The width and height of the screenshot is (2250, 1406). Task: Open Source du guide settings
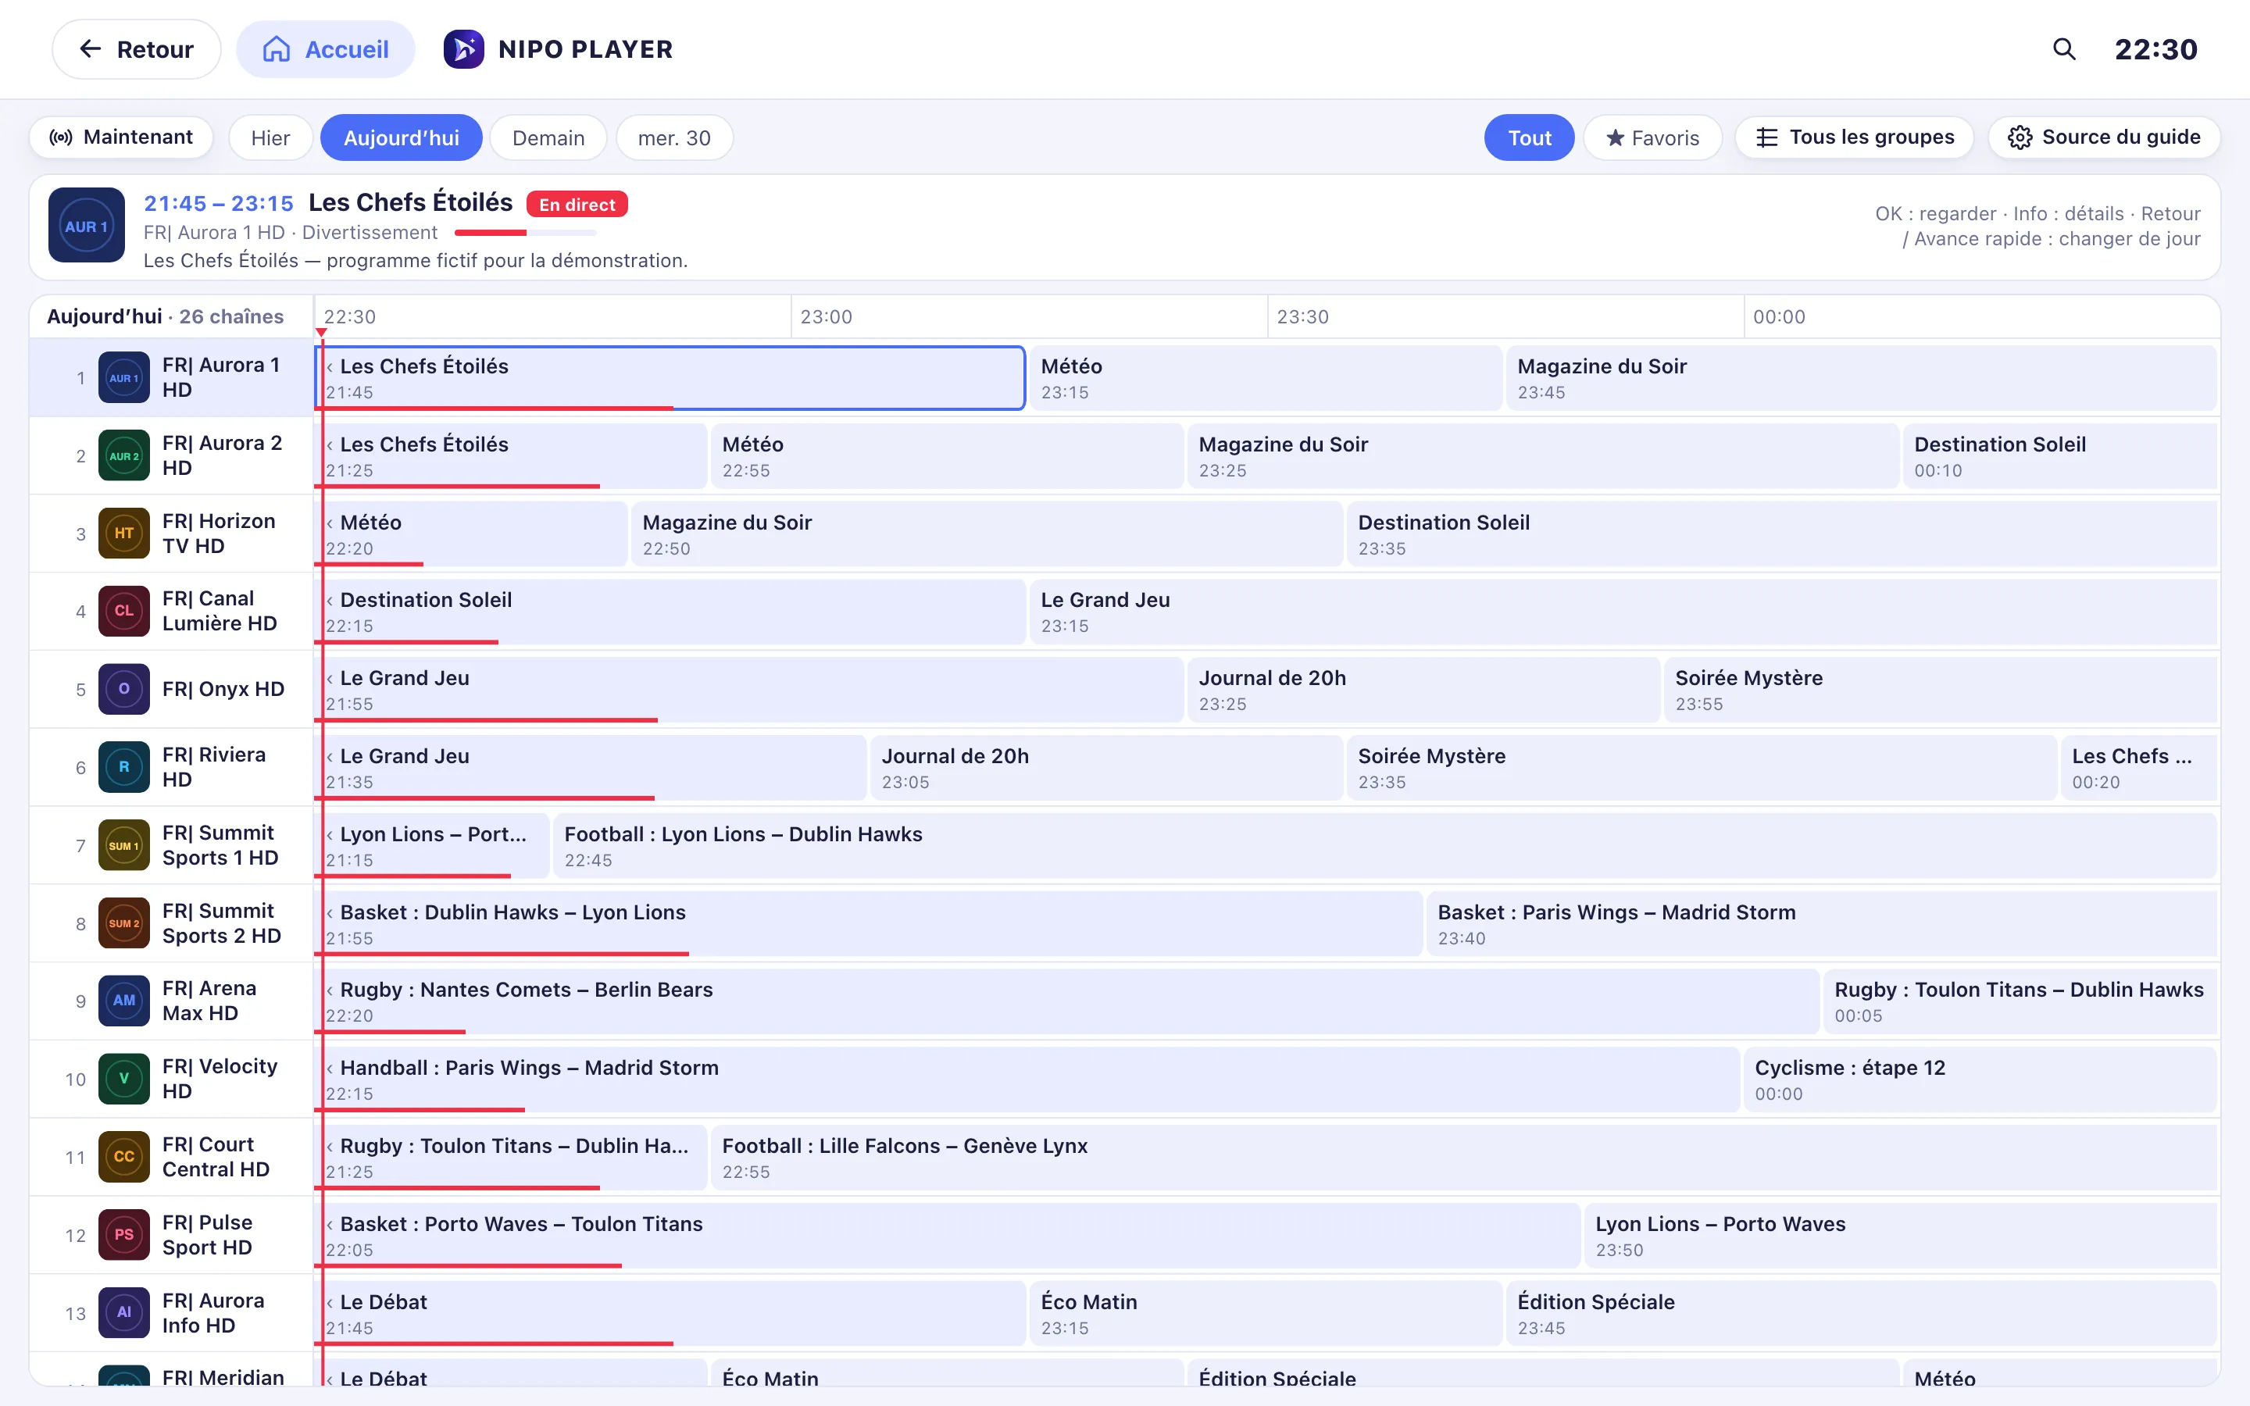coord(2104,137)
